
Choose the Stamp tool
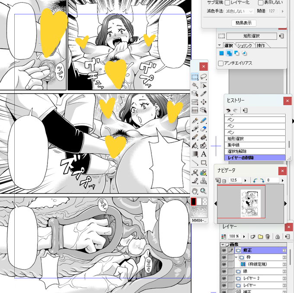204,181
